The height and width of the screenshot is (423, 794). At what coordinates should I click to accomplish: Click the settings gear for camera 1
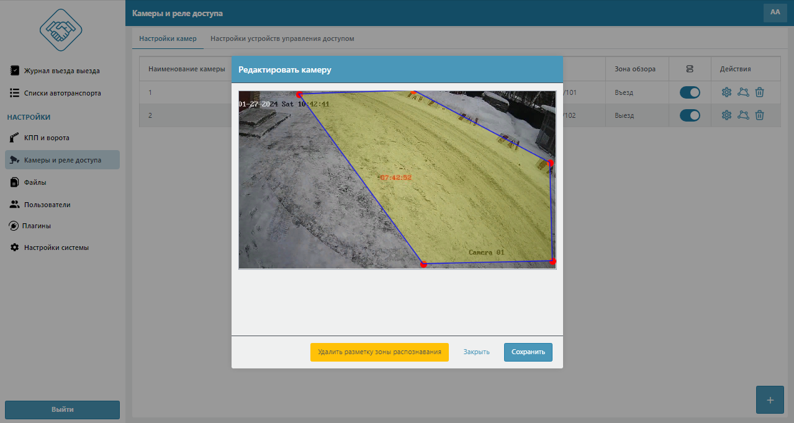726,92
